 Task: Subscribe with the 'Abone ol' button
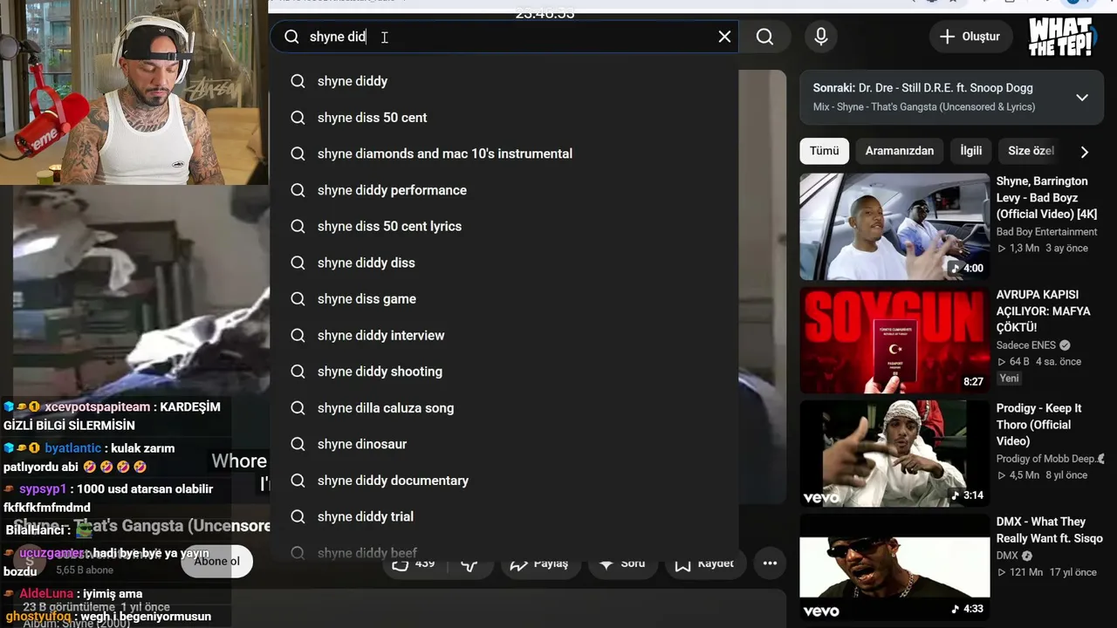click(216, 562)
